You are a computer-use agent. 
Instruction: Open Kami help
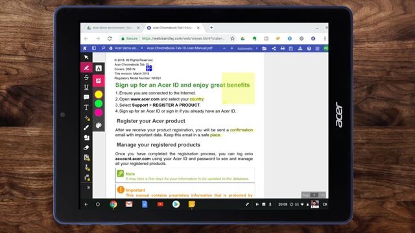(x=309, y=49)
